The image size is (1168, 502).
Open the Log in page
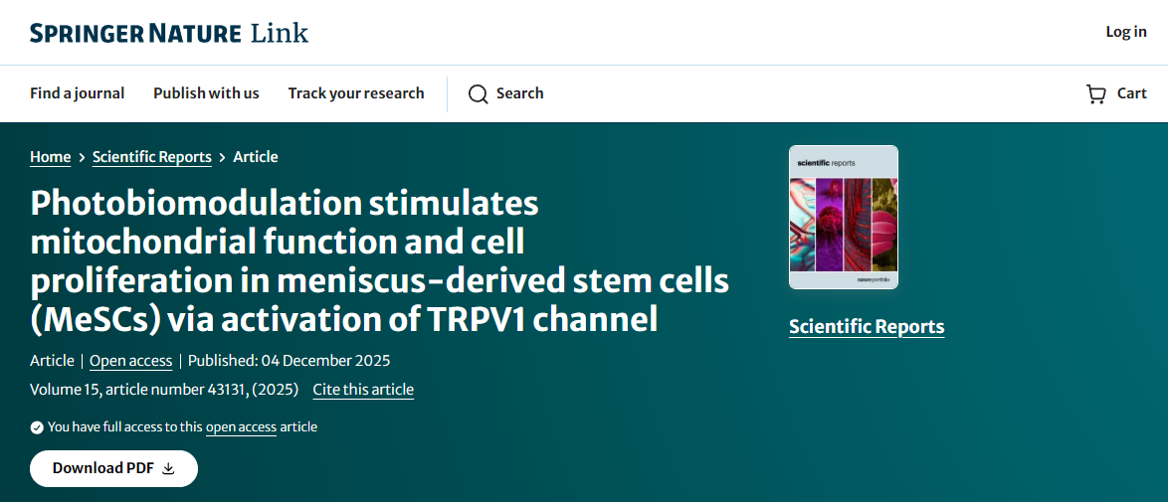click(1125, 32)
